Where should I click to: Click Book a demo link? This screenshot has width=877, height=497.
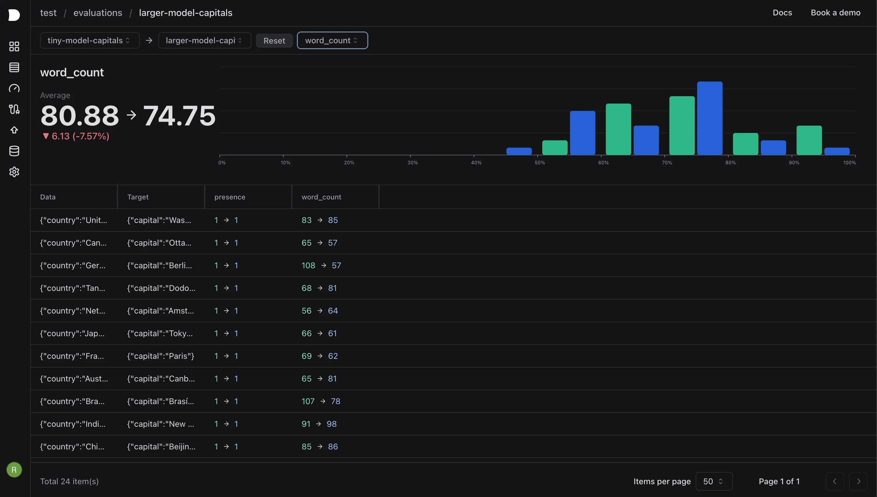(835, 13)
